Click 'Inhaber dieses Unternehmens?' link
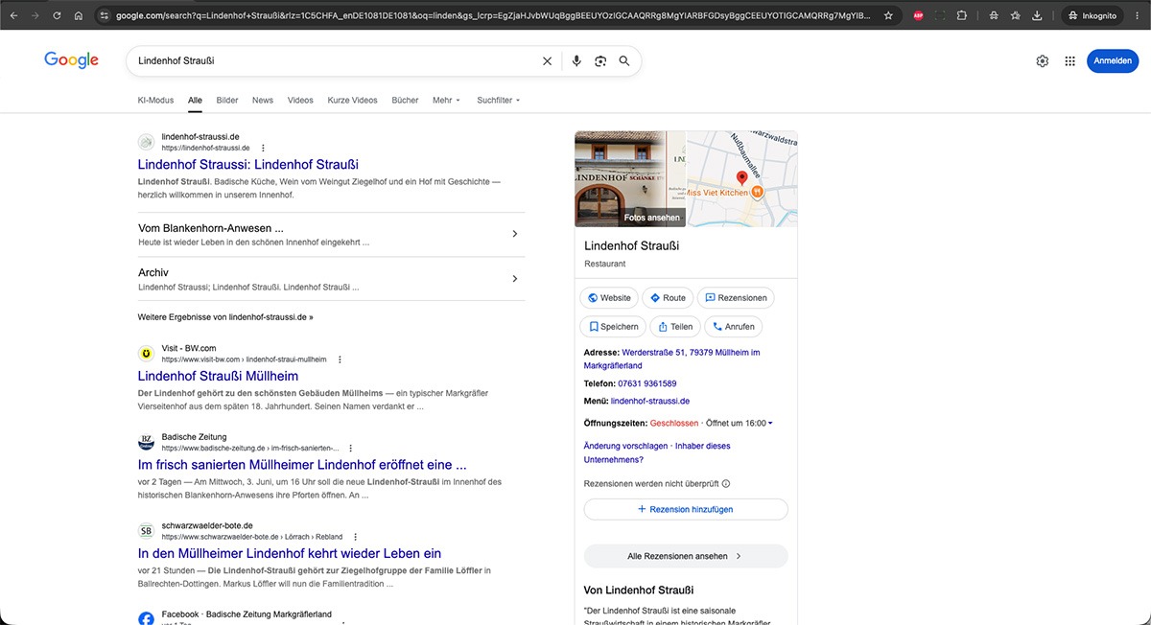 point(656,452)
